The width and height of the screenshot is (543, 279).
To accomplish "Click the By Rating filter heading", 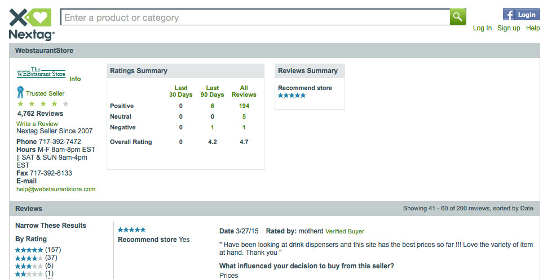I will pos(31,239).
